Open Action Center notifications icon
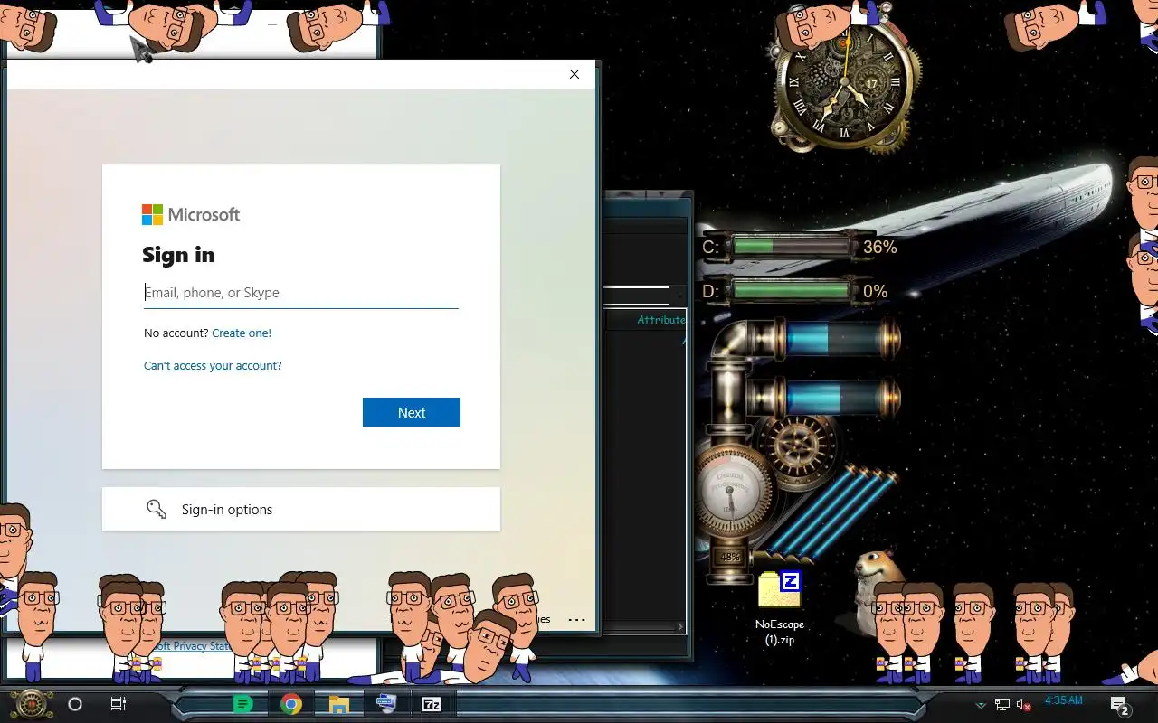The height and width of the screenshot is (723, 1158). [x=1120, y=706]
